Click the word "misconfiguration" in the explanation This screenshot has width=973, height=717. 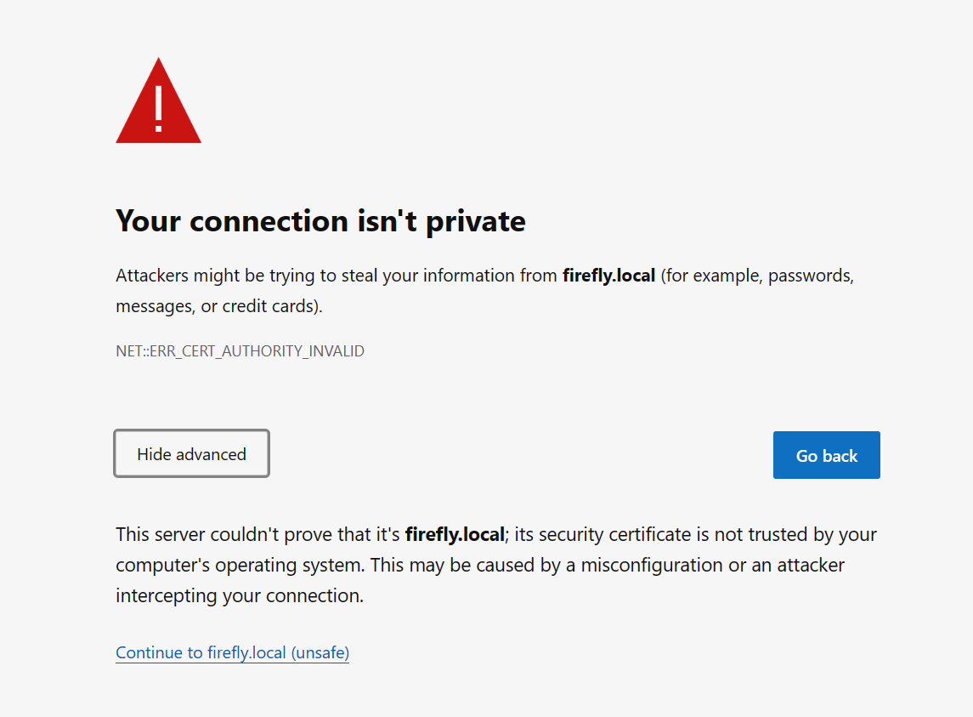click(x=653, y=566)
